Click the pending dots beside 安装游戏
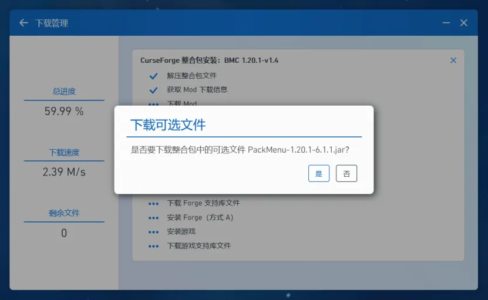The width and height of the screenshot is (488, 300). 153,232
